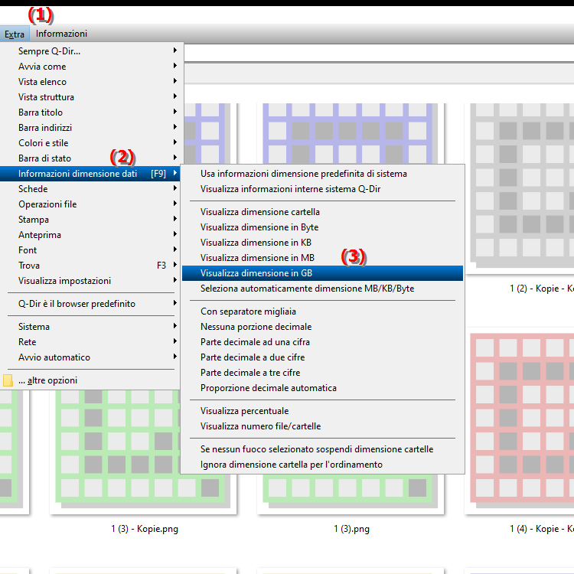Open the Schede submenu
574x574 pixels.
(90, 189)
